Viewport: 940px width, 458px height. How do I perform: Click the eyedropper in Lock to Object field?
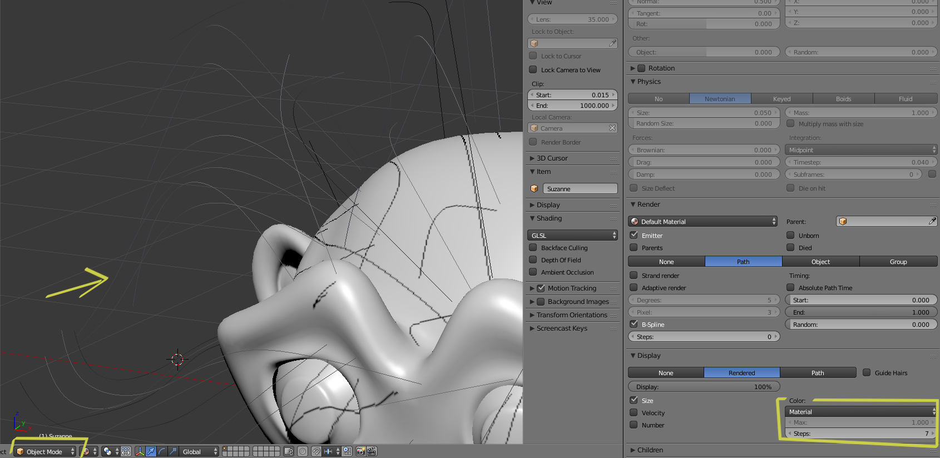click(612, 43)
